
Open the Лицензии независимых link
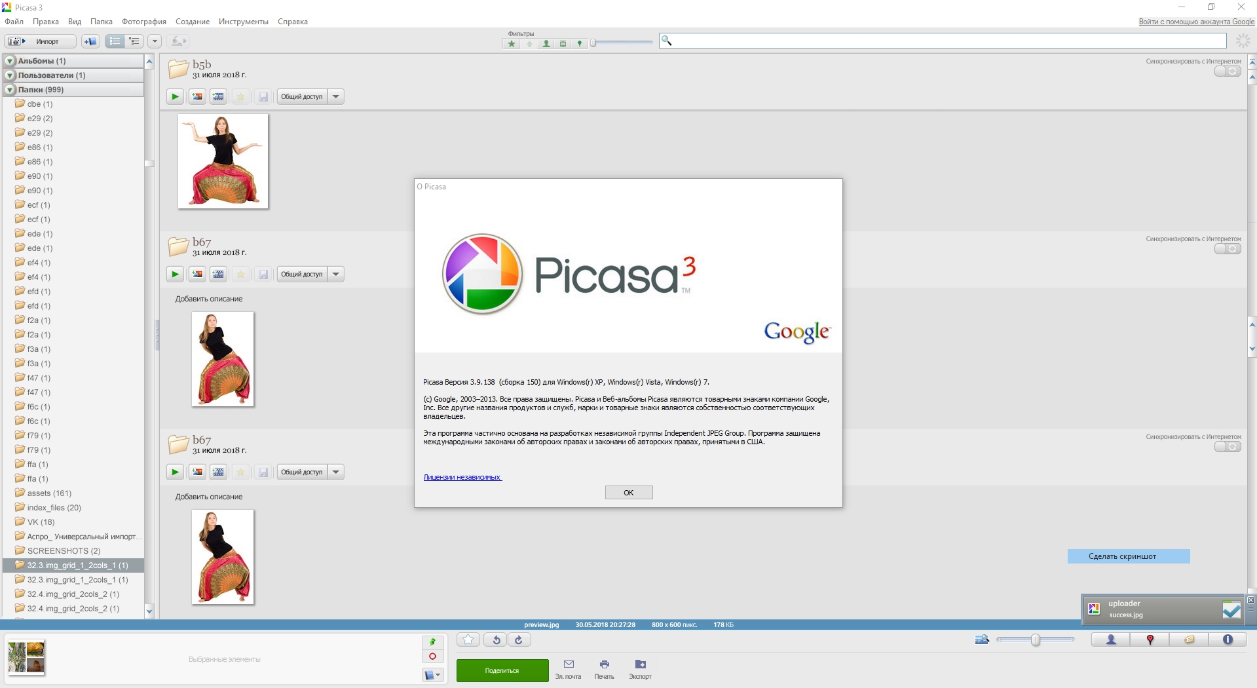[462, 477]
